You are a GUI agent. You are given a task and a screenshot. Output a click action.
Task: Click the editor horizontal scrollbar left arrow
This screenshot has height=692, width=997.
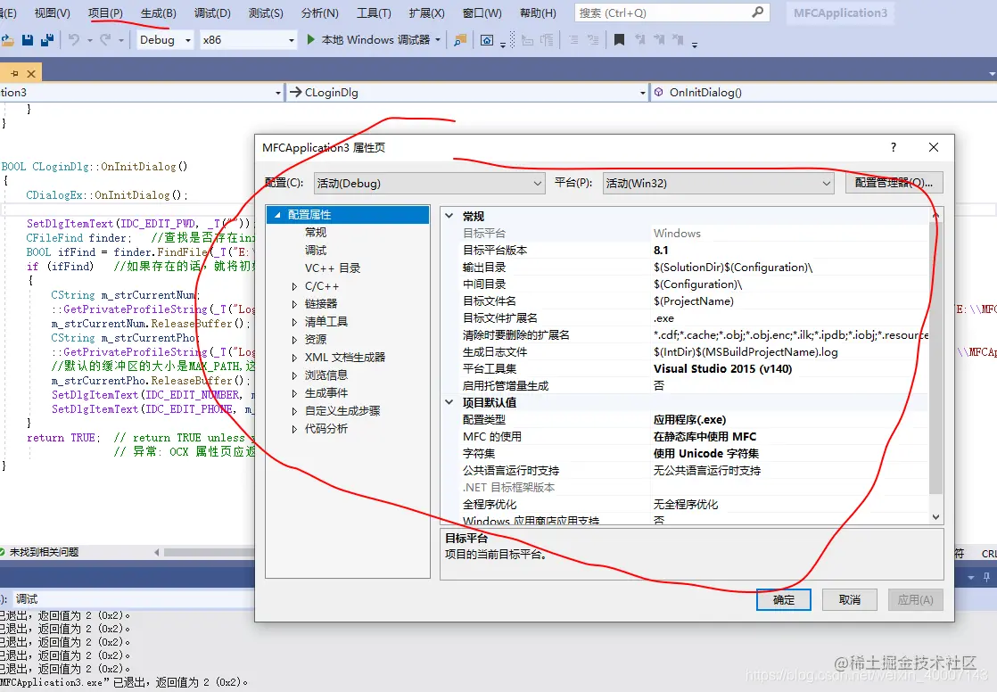[x=156, y=552]
